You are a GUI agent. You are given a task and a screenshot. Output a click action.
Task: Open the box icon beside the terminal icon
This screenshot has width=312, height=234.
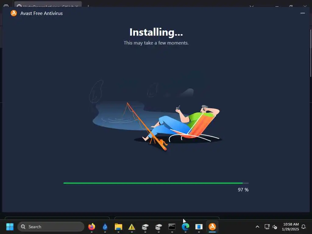tap(158, 227)
